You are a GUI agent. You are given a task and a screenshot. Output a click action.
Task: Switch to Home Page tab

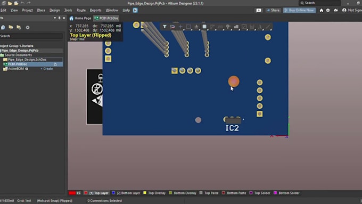(x=80, y=18)
